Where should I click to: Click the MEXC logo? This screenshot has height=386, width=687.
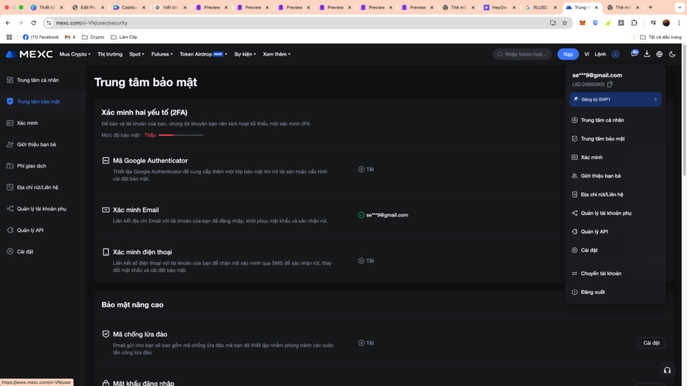point(29,54)
